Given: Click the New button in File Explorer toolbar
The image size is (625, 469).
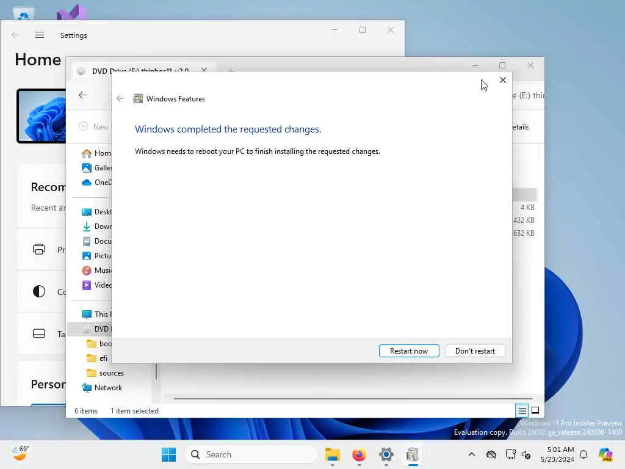Looking at the screenshot, I should (94, 127).
